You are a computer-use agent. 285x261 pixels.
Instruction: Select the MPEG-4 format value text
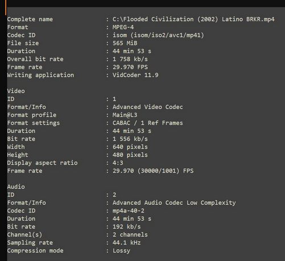pyautogui.click(x=123, y=27)
